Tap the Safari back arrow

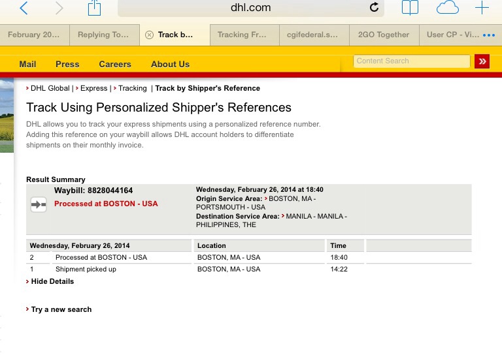click(x=24, y=8)
